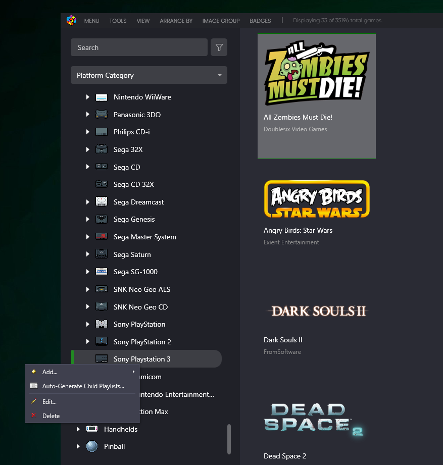Click the Sega Dreamcast console icon

point(102,201)
